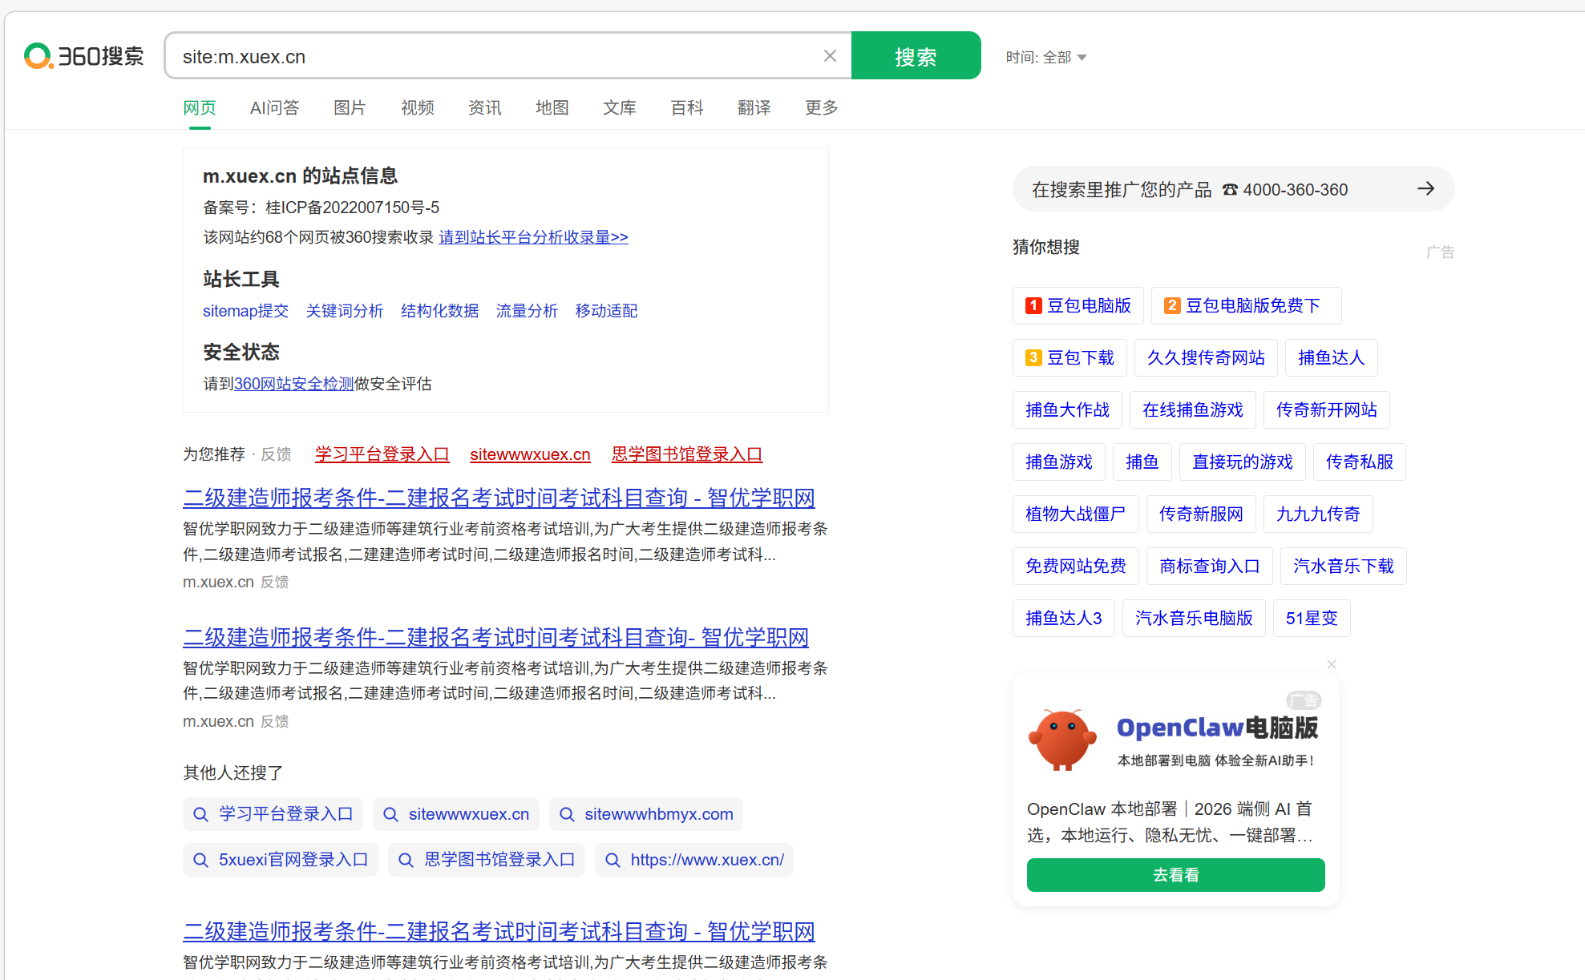Click 反馈 under the first search result
The height and width of the screenshot is (980, 1585).
[275, 583]
